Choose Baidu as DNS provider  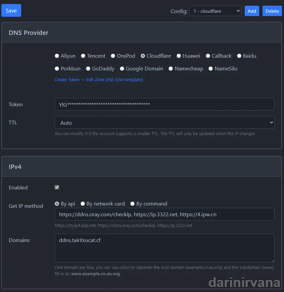tap(239, 56)
